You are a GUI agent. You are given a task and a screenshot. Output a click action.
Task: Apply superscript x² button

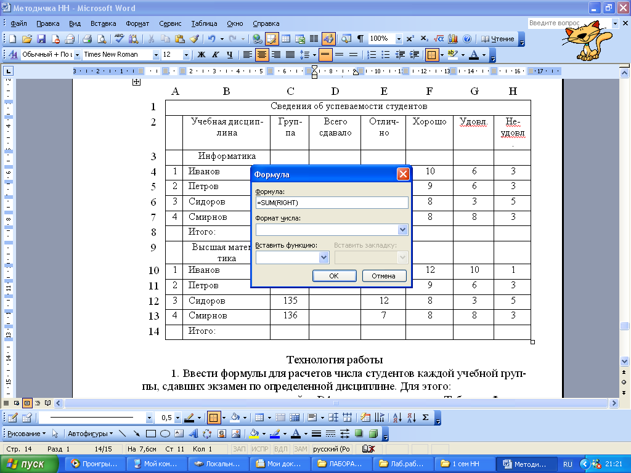point(410,39)
